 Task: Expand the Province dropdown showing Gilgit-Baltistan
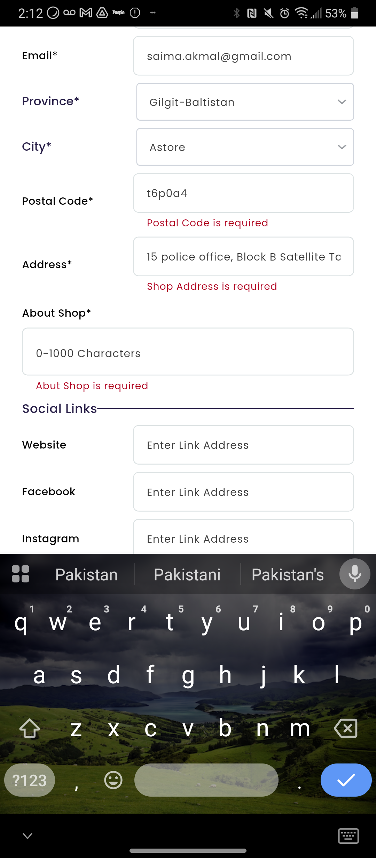pos(245,102)
